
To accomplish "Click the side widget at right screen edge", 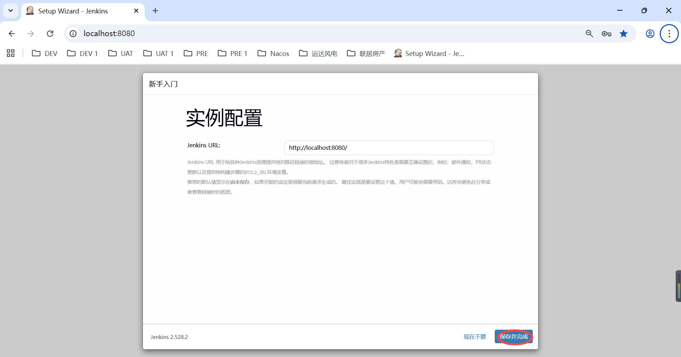I will pos(678,286).
